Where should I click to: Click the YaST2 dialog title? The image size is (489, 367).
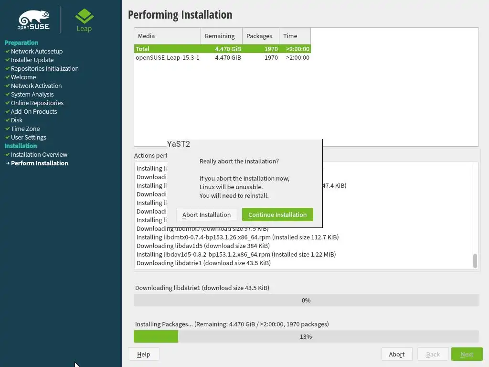[x=179, y=144]
